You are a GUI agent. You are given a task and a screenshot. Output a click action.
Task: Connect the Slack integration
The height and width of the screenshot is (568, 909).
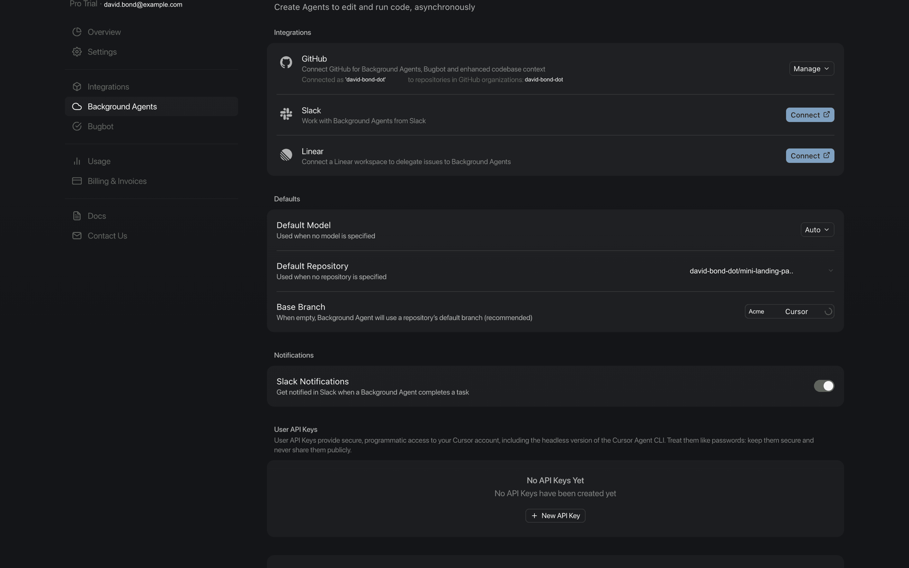810,115
